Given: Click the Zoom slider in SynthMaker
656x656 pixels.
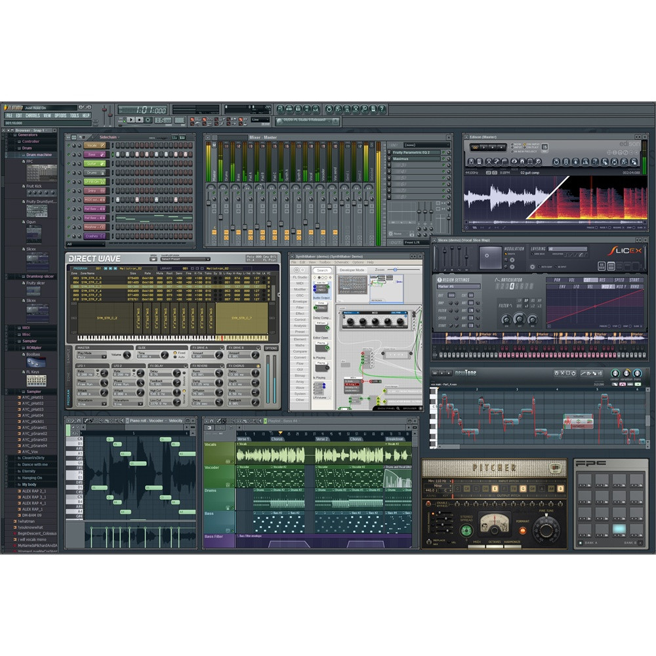Looking at the screenshot, I should [x=395, y=270].
